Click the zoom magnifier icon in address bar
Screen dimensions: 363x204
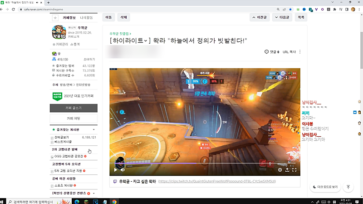[x=278, y=9]
